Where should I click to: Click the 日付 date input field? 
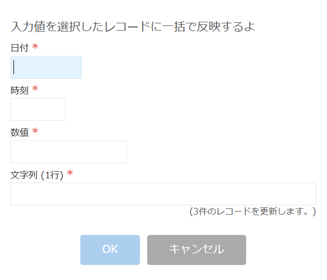click(46, 67)
